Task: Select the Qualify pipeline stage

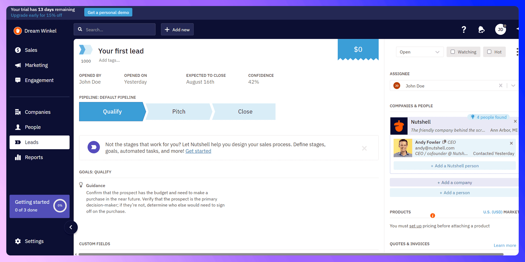Action: [112, 112]
